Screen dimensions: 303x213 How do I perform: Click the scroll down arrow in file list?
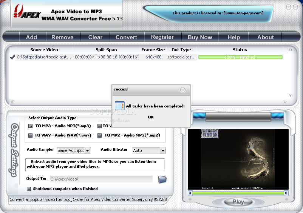(x=290, y=96)
